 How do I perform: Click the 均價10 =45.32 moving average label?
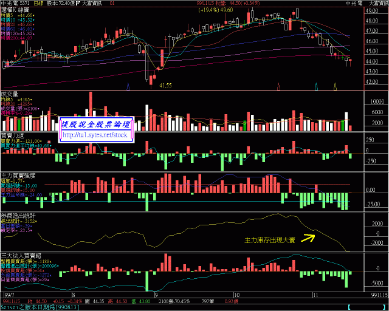(x=18, y=20)
